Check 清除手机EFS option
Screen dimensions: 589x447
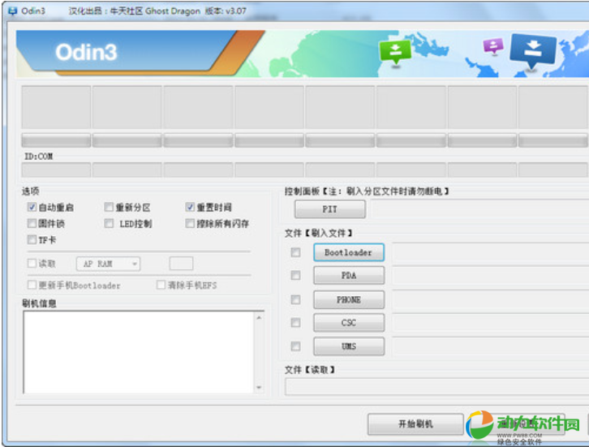click(x=161, y=285)
